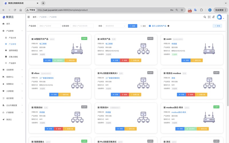Expand the 视频中心 sidebar menu
Screen dimensions: 229x143
point(13,77)
